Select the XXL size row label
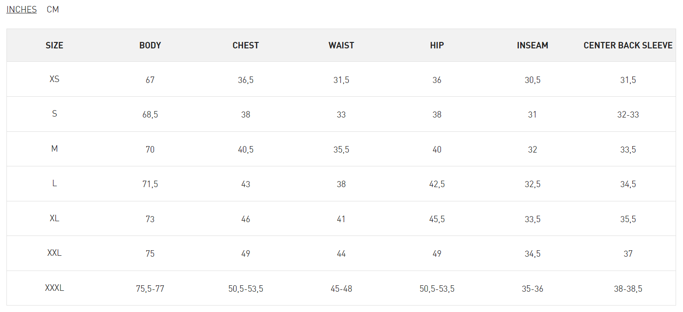This screenshot has height=312, width=683. (54, 253)
